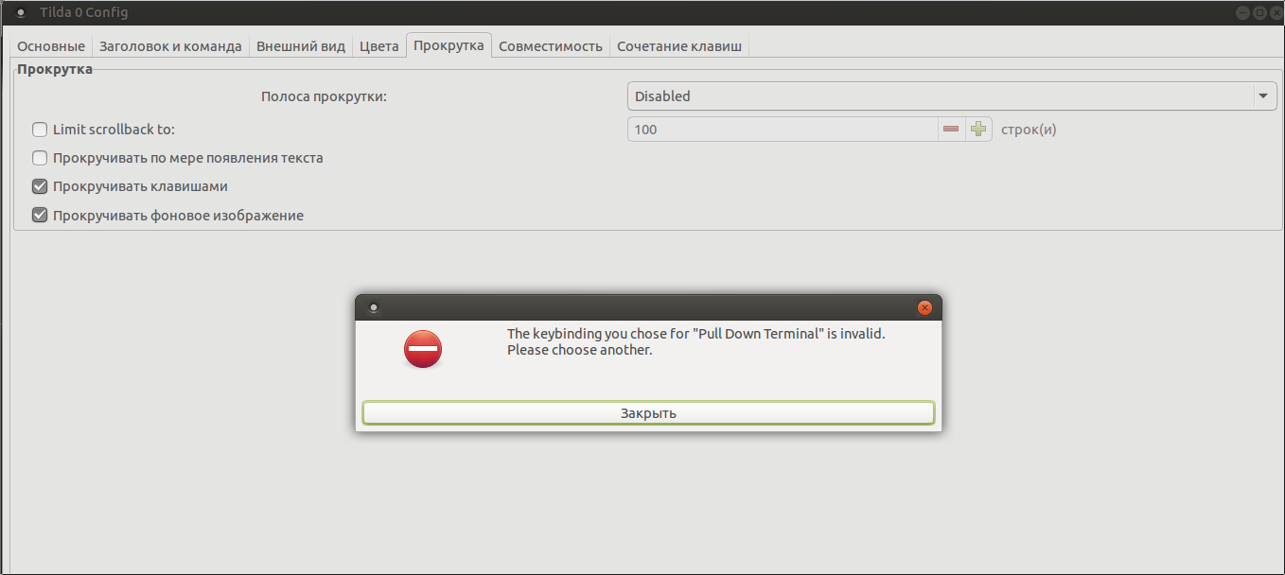This screenshot has height=575, width=1285.
Task: Close the error dialog with red X
Action: tap(925, 307)
